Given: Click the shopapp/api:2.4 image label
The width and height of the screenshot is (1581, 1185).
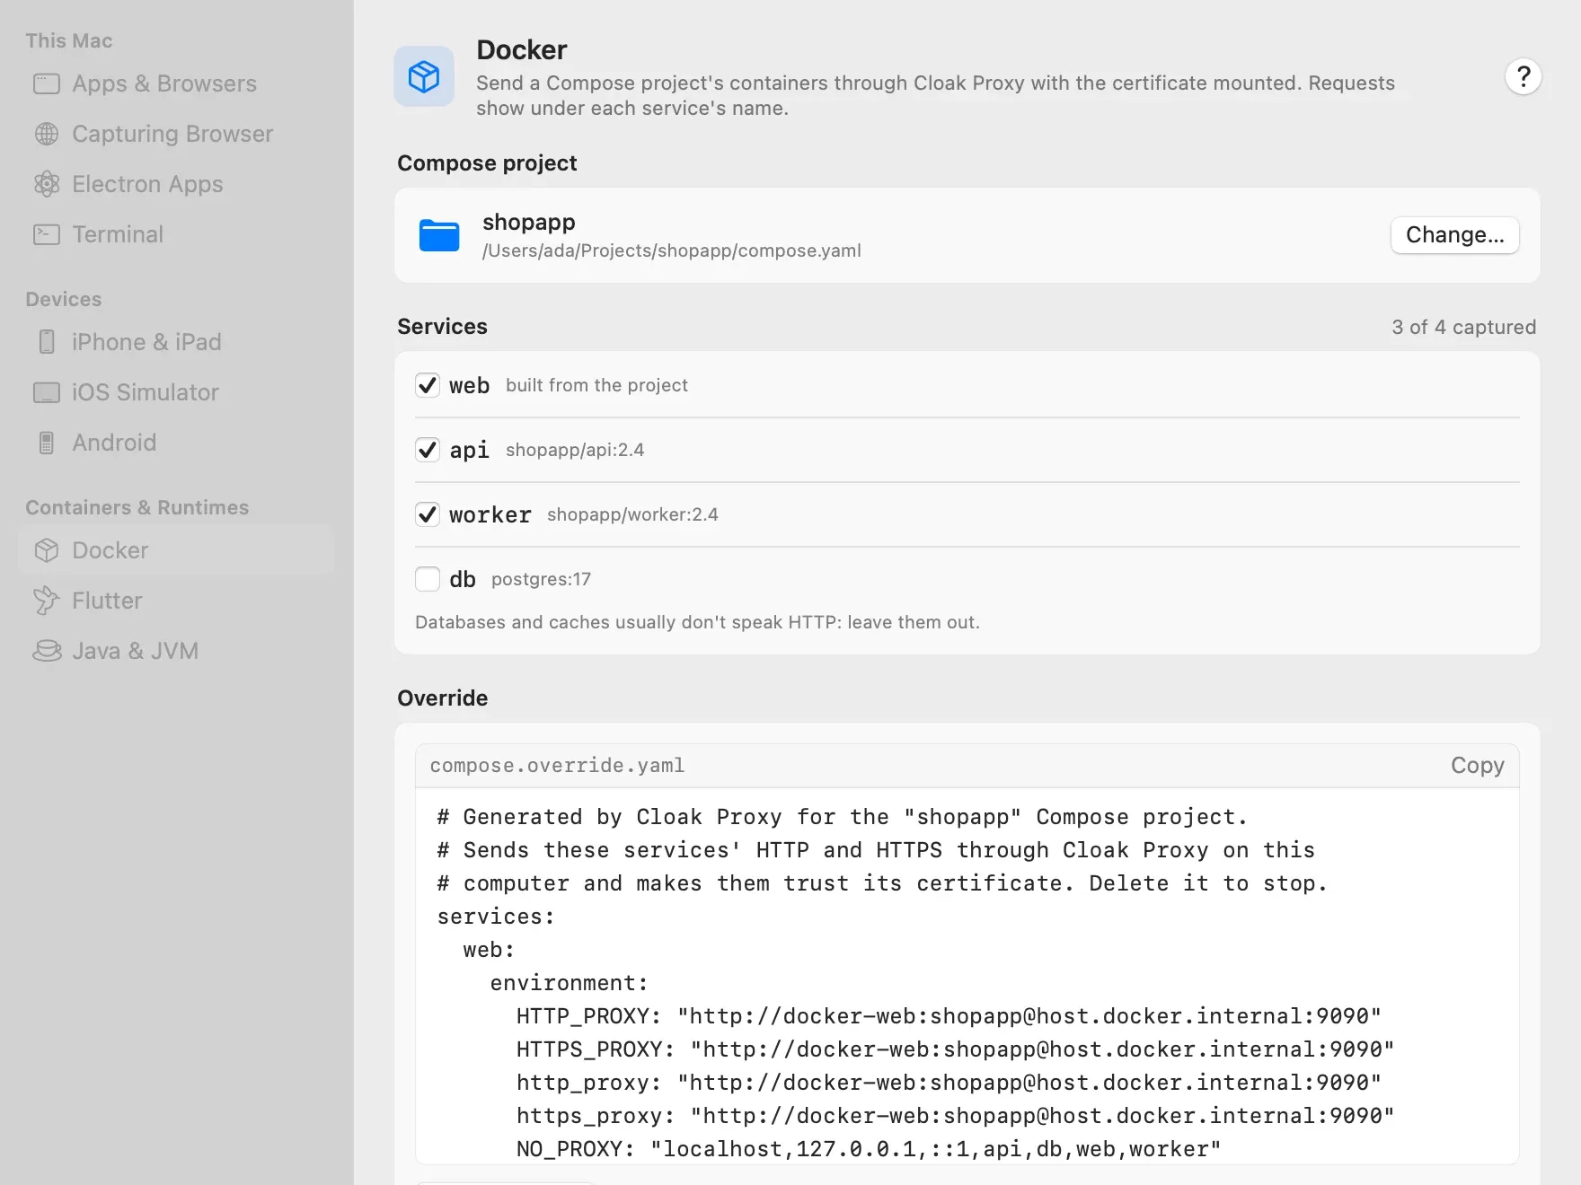Looking at the screenshot, I should (575, 450).
